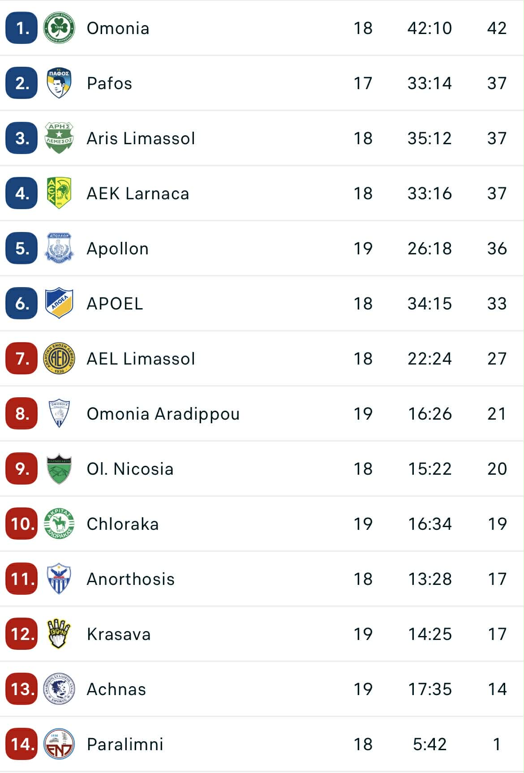Tap the Krasava hand logo
The image size is (524, 773).
pos(59,634)
